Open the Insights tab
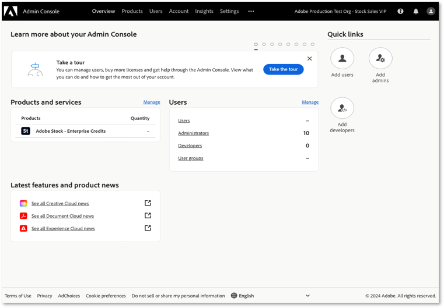Screen dimensions: 444x308 pos(204,11)
